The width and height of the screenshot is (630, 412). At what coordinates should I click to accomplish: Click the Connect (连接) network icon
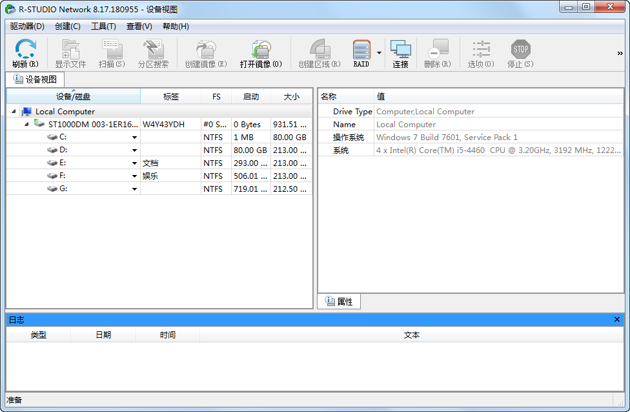400,50
